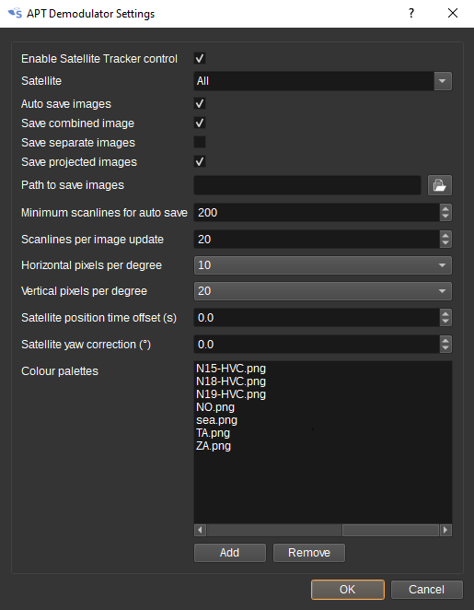This screenshot has width=474, height=610.
Task: Select N18-HVC.png palette
Action: 231,381
